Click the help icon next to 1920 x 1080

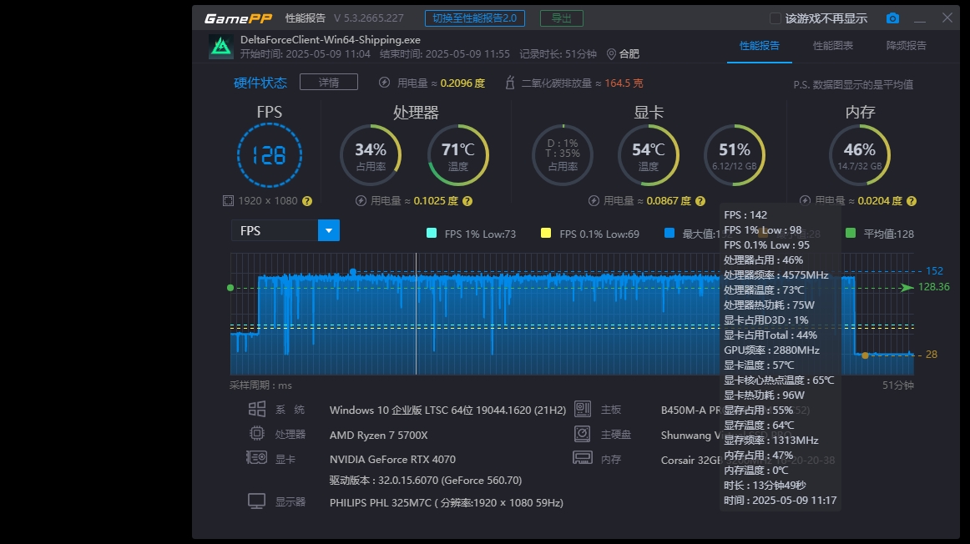coord(307,201)
